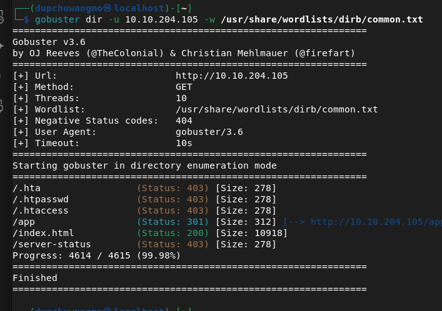The width and height of the screenshot is (442, 311).
Task: Click the 'Finished' line
Action: [35, 279]
